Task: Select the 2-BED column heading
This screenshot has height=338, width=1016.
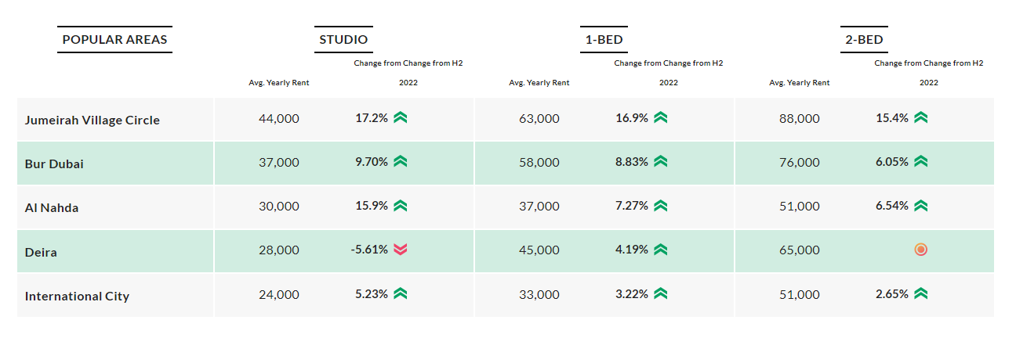Action: click(864, 39)
